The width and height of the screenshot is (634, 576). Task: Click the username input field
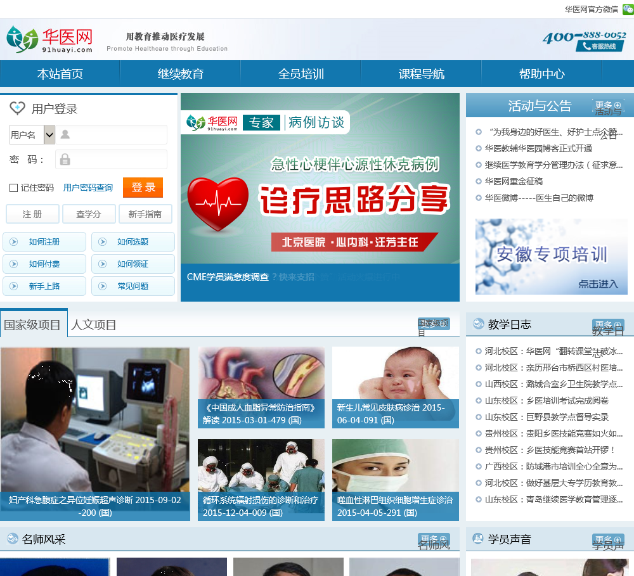(111, 134)
